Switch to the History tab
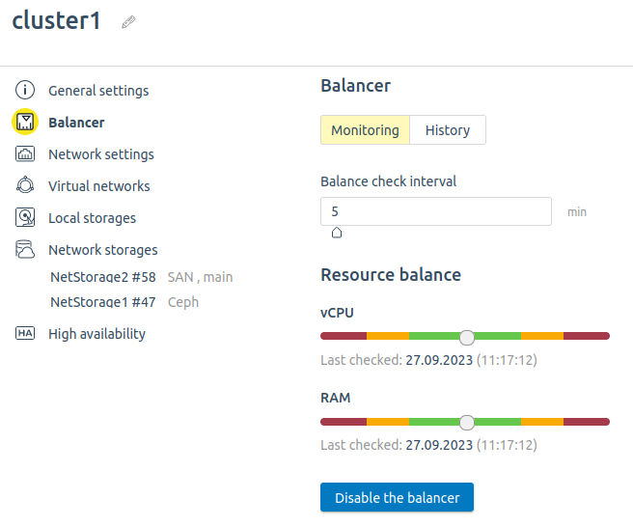633x527 pixels. tap(448, 130)
